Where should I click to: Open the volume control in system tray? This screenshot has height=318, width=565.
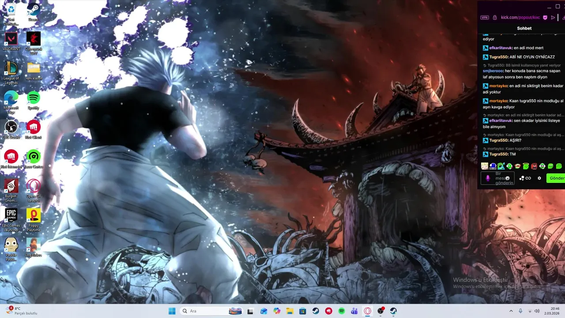pos(537,311)
